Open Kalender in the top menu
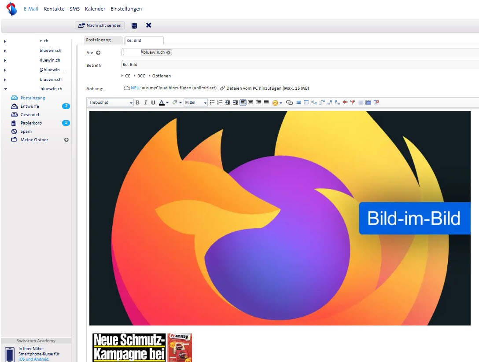Viewport: 479px width, 362px height. (x=95, y=9)
